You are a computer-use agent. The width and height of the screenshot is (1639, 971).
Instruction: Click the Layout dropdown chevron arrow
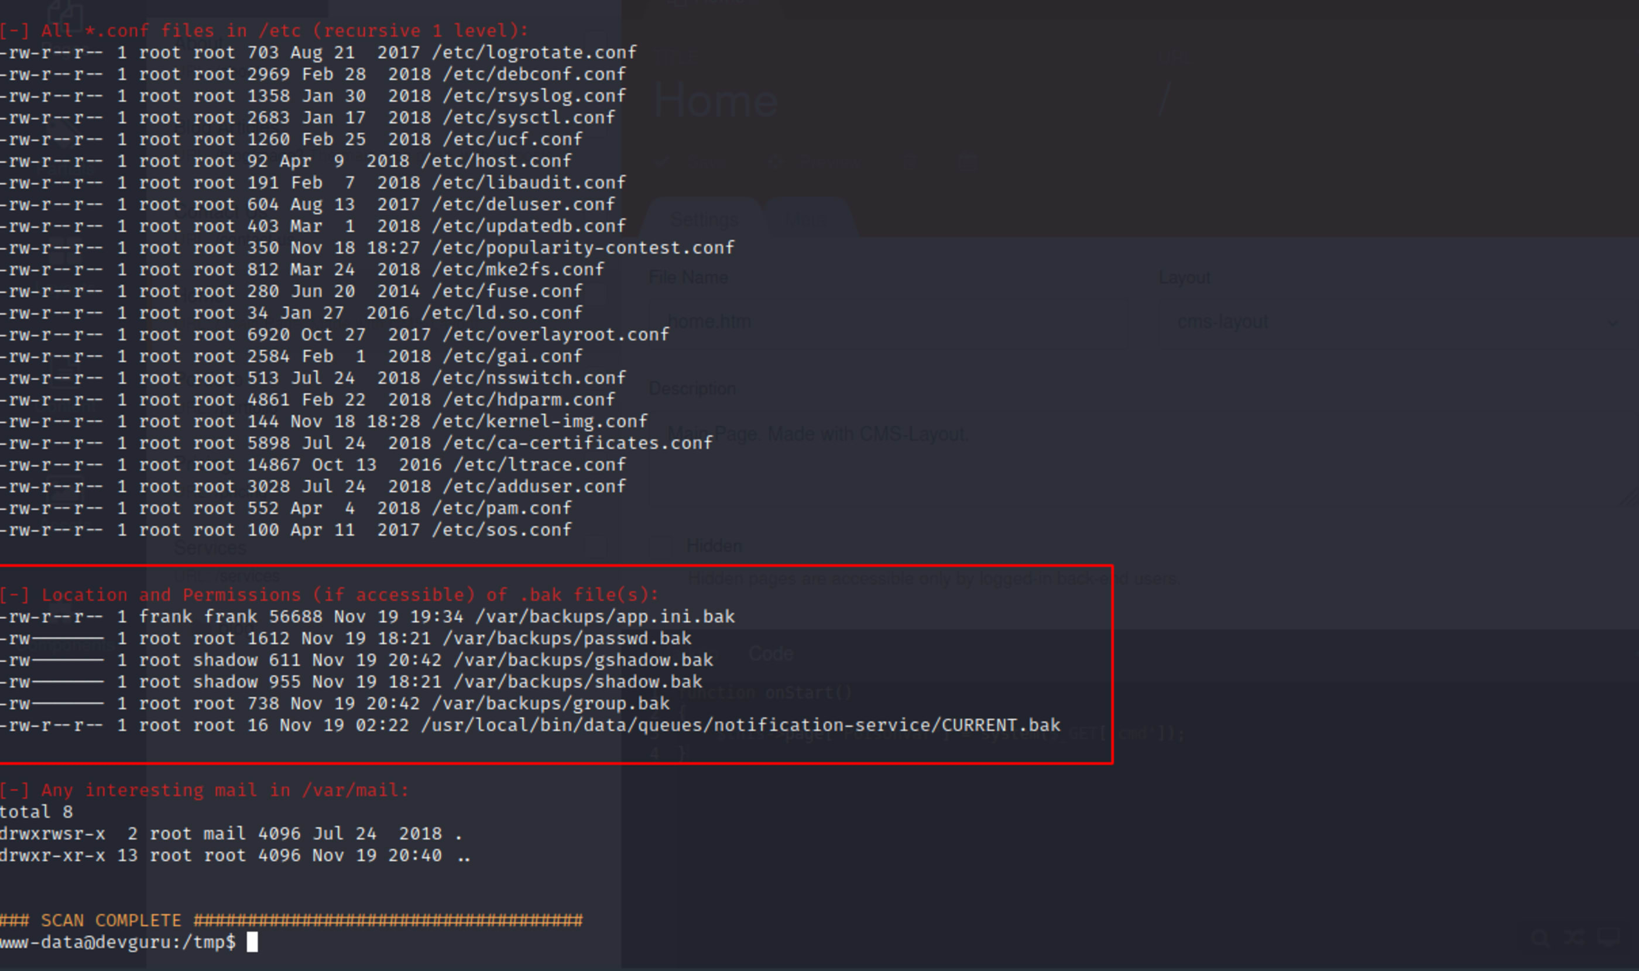point(1612,322)
